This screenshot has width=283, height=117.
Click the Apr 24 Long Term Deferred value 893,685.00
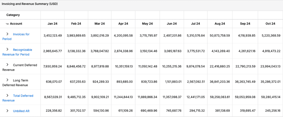click(x=124, y=82)
